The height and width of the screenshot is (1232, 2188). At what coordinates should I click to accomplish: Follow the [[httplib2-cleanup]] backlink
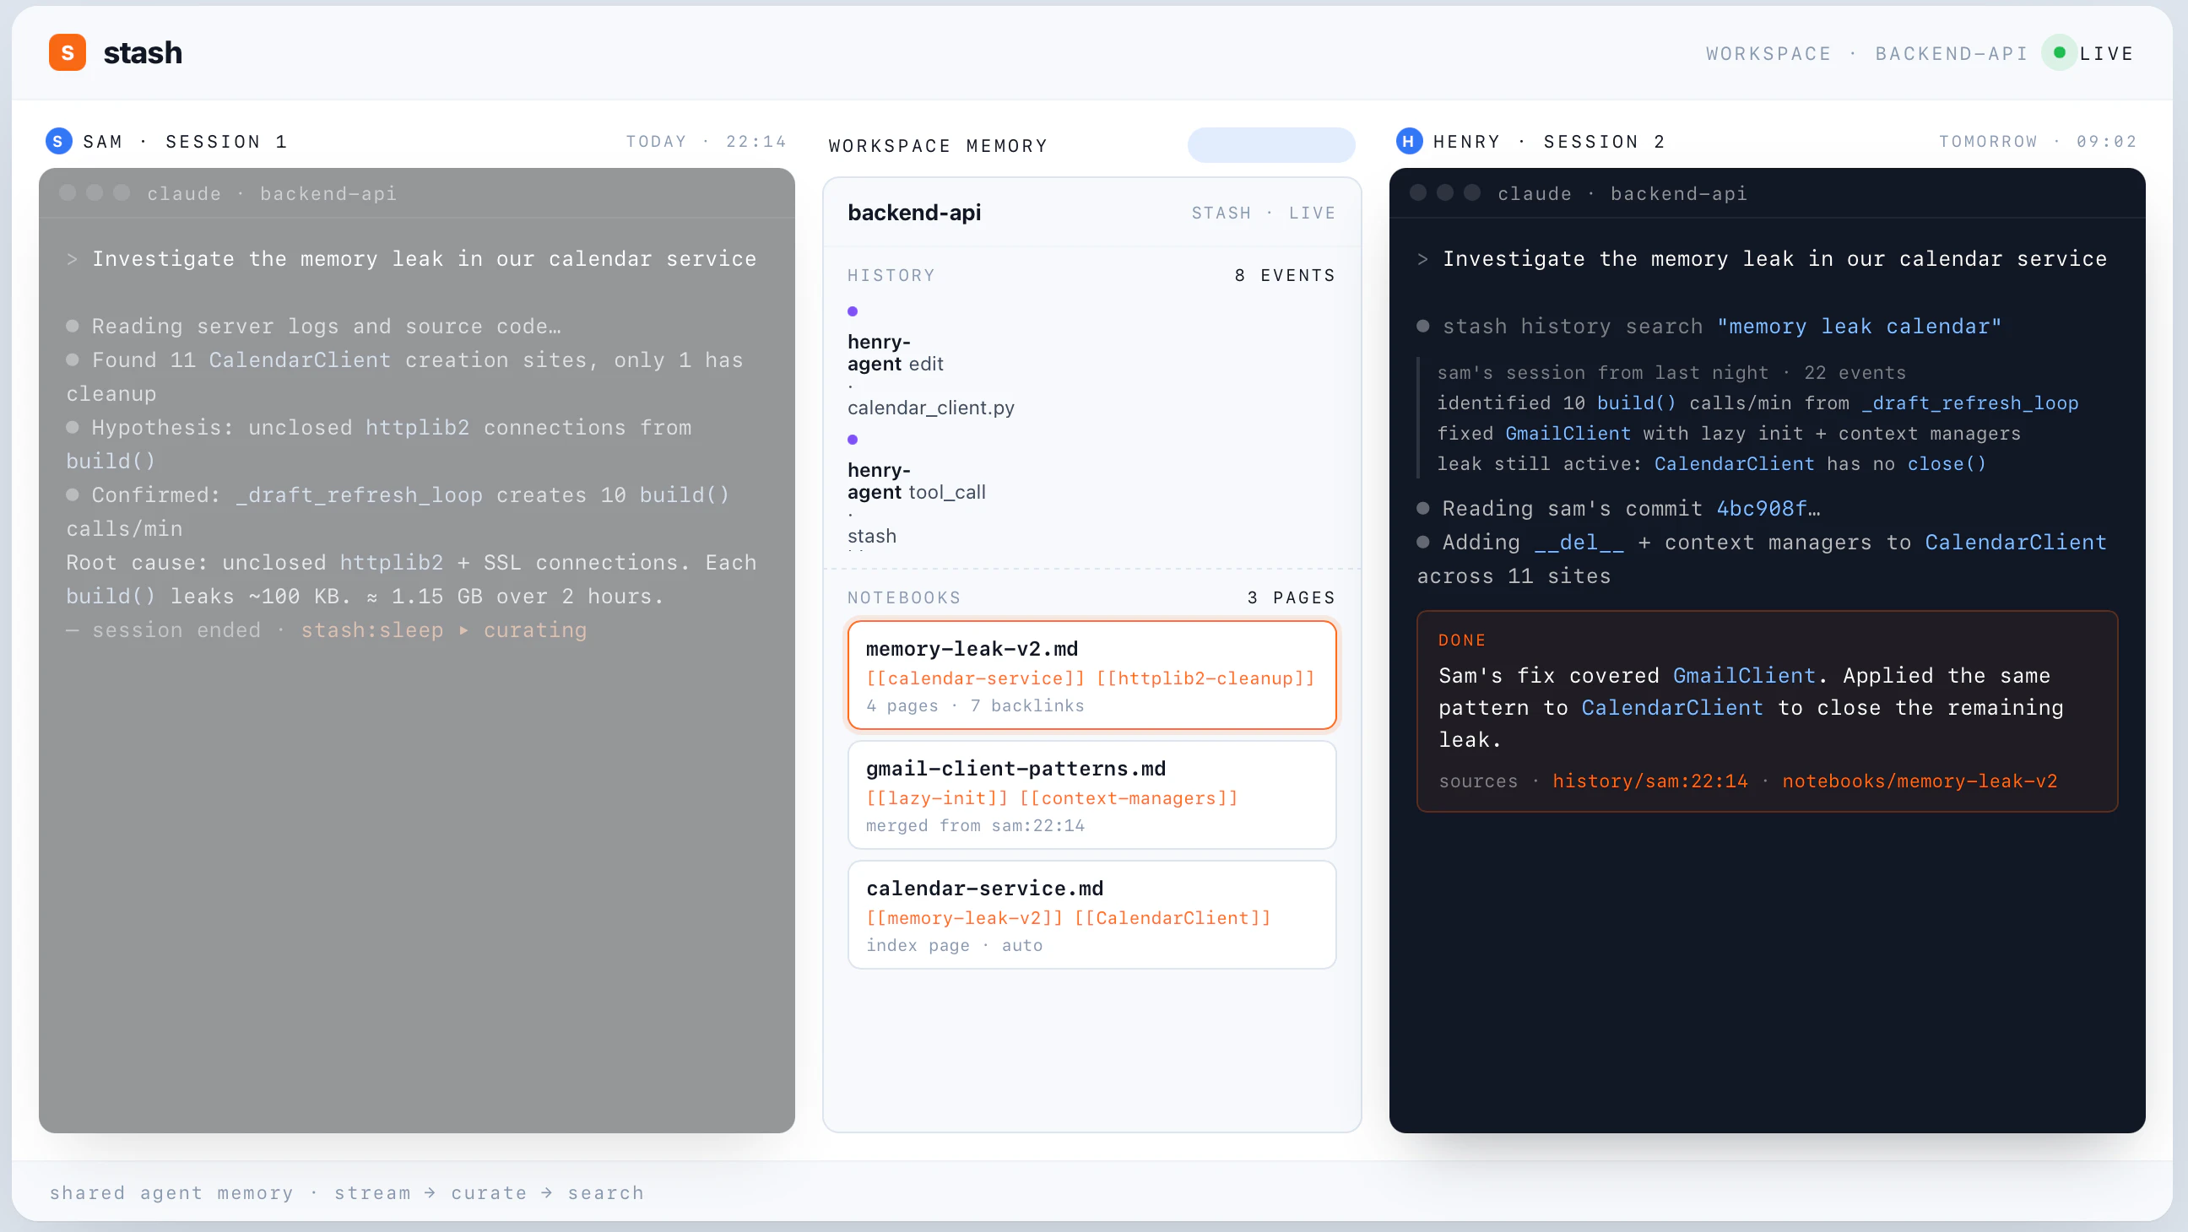[x=1205, y=678]
